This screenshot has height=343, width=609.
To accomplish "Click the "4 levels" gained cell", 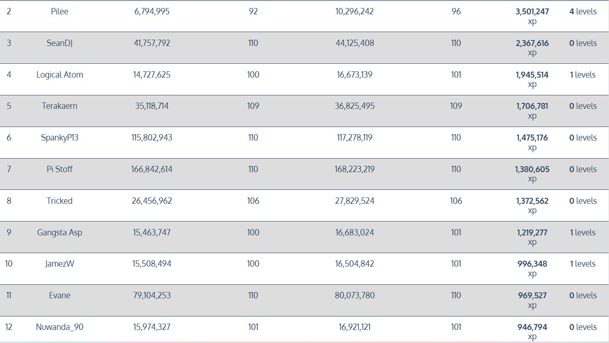I will [583, 11].
